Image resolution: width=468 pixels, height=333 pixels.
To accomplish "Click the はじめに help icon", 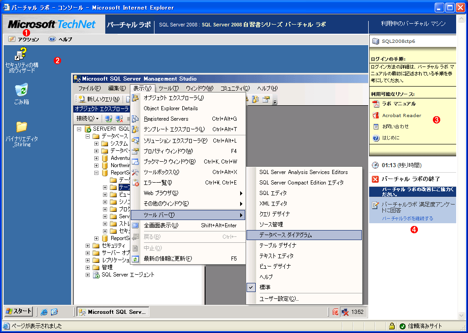I will (x=376, y=138).
